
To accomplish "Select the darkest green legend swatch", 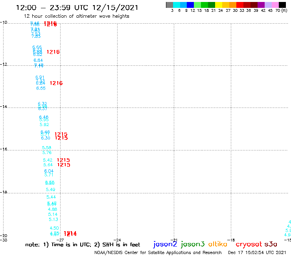I will coord(212,5).
